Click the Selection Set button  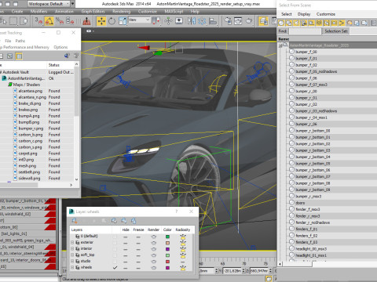click(x=336, y=31)
